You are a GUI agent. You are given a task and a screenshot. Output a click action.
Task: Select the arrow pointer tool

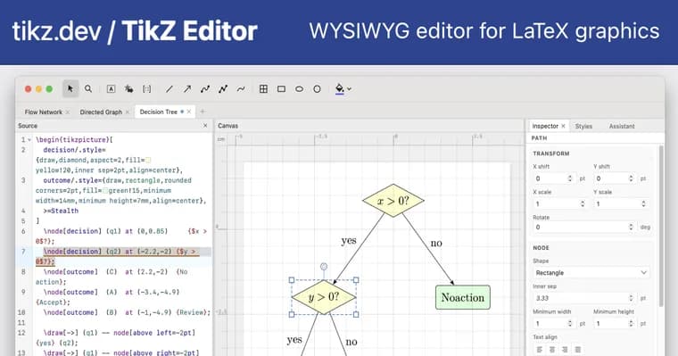coord(70,88)
